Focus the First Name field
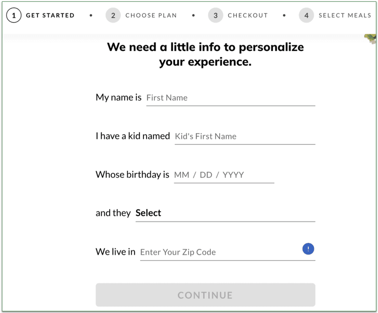This screenshot has width=378, height=313. pyautogui.click(x=230, y=98)
